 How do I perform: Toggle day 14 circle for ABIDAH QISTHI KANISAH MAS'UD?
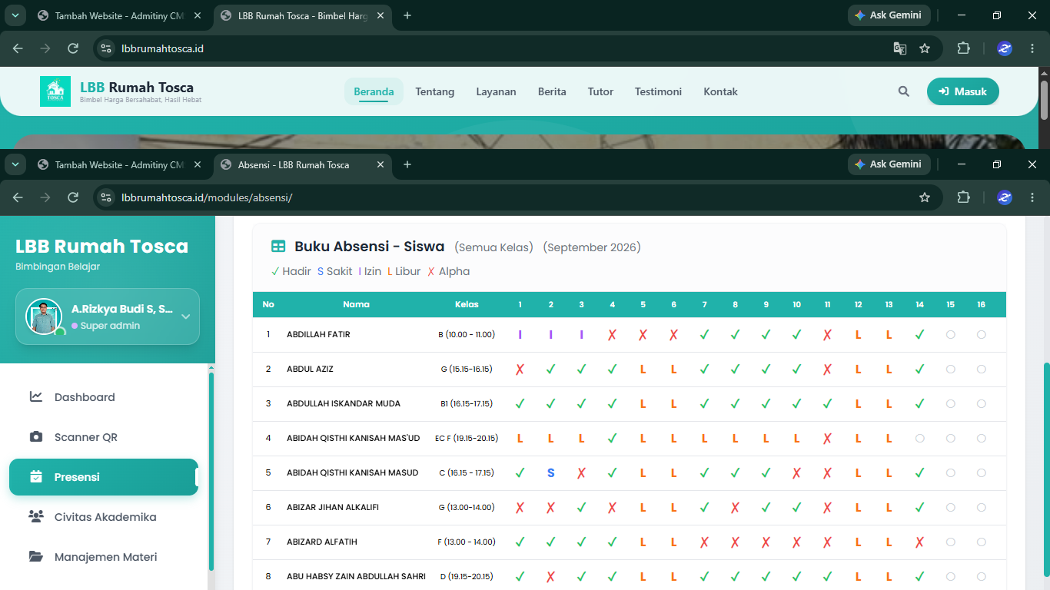[920, 439]
